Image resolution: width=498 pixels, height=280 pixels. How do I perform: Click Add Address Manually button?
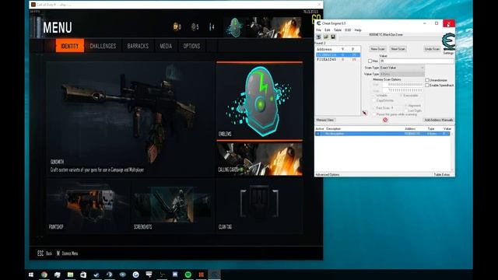(439, 120)
